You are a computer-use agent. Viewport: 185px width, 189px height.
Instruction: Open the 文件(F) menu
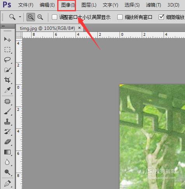coord(26,5)
